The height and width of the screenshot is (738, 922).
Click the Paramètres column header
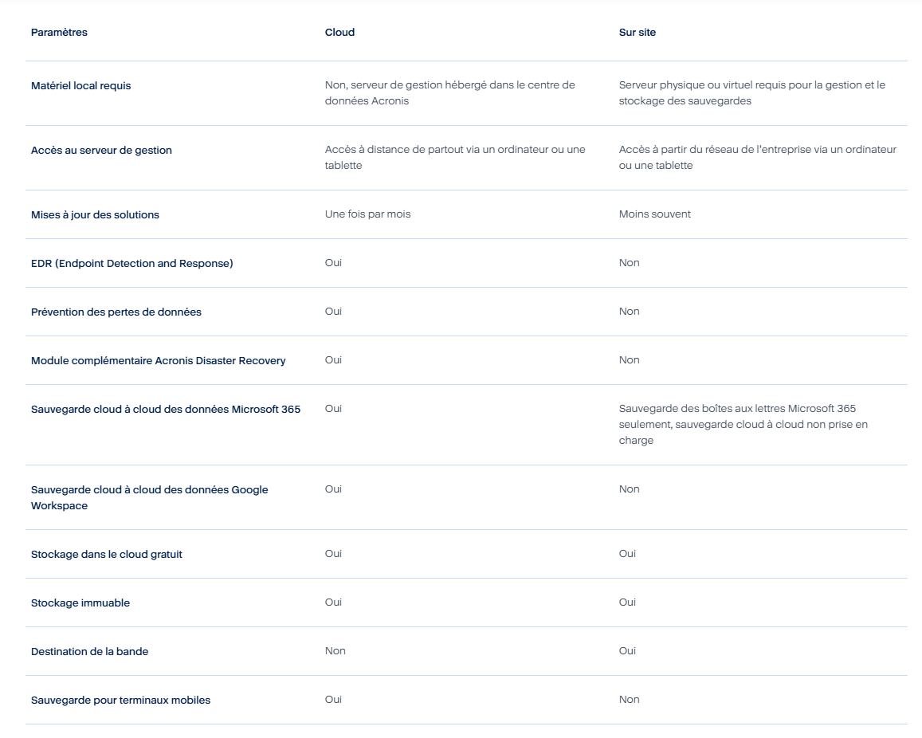point(59,33)
